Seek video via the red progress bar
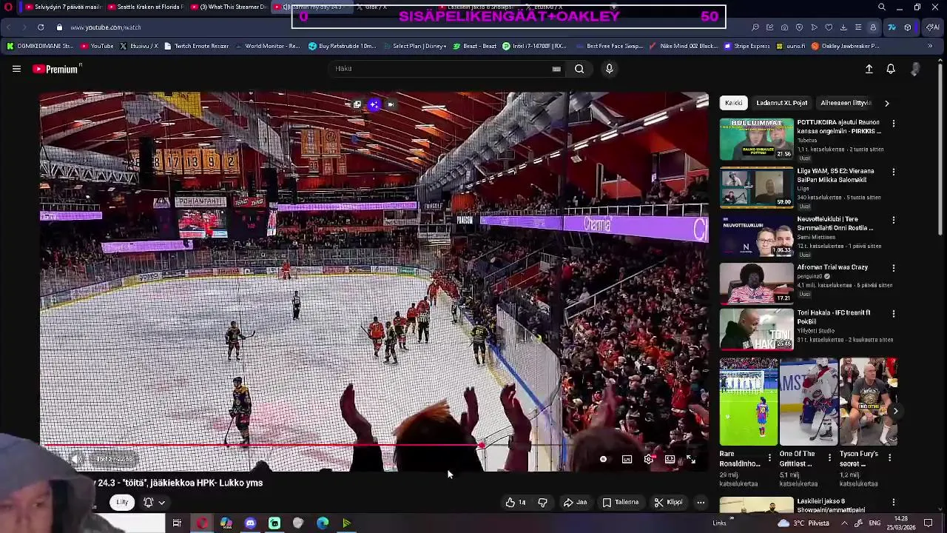 point(374,446)
